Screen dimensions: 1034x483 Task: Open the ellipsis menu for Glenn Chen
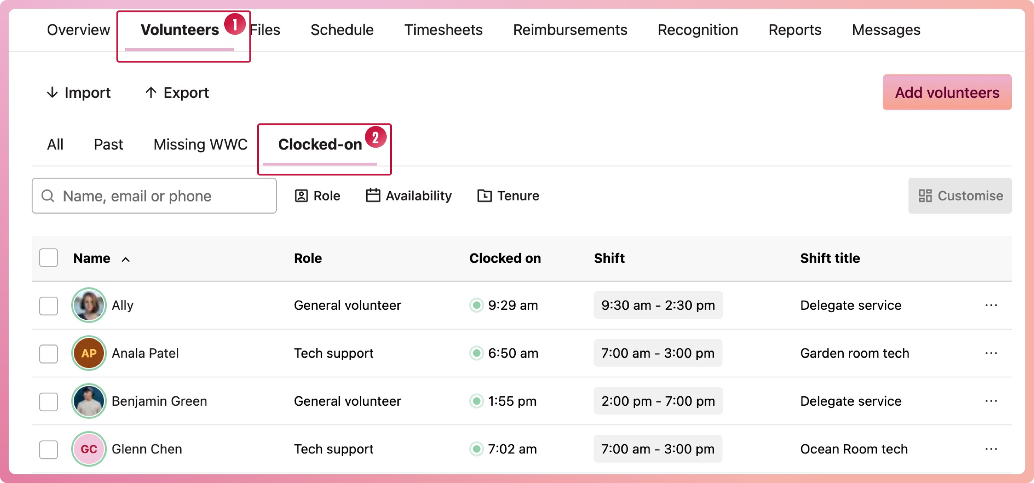coord(991,449)
